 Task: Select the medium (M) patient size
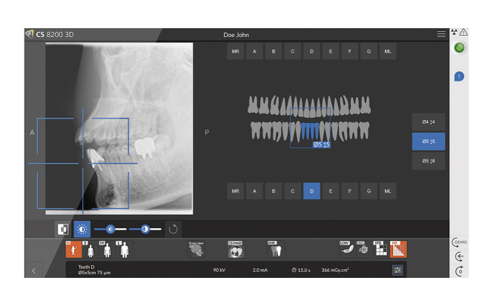107,249
